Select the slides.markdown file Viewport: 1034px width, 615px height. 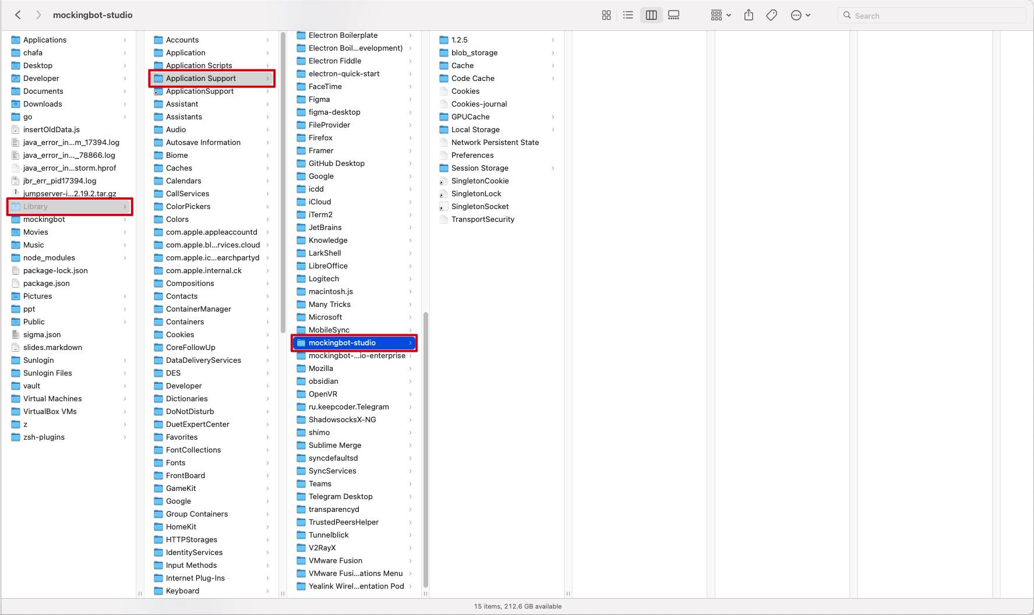coord(69,347)
